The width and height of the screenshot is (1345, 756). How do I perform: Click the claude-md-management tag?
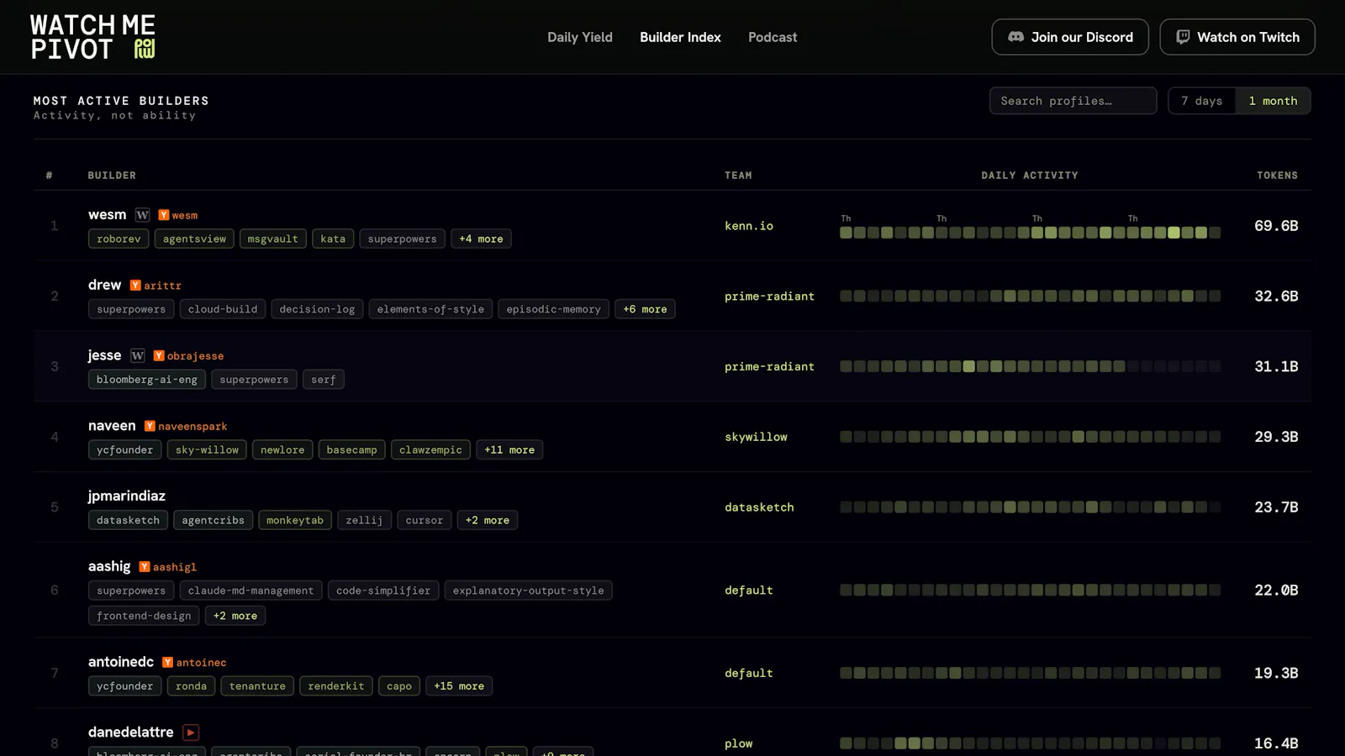(x=251, y=591)
